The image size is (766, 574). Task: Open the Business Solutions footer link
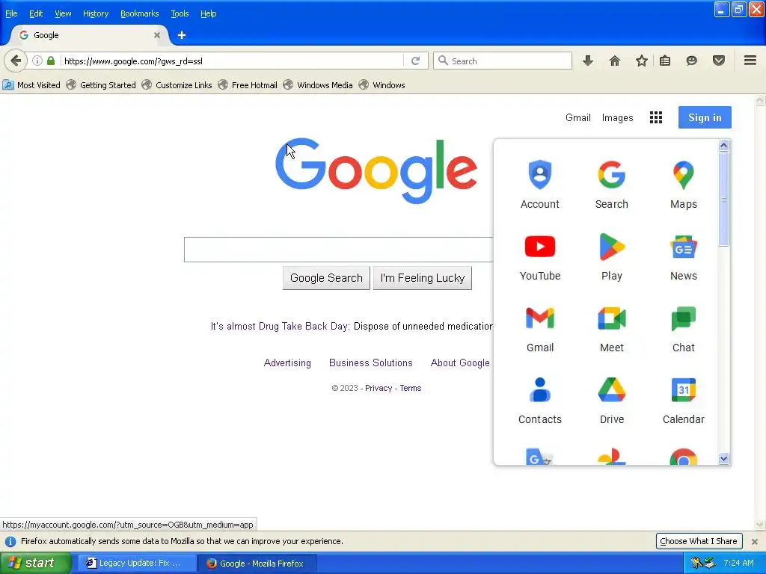click(371, 362)
